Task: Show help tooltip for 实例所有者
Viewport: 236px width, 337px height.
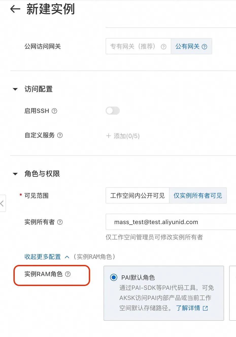Action: pyautogui.click(x=60, y=222)
